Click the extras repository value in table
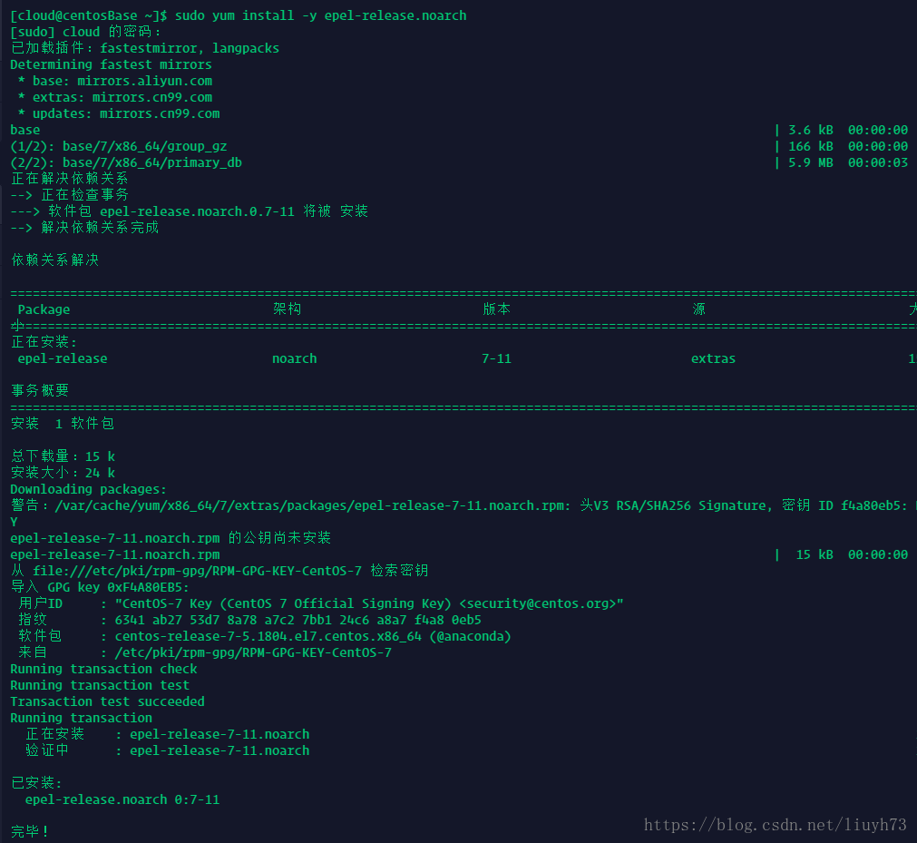This screenshot has height=843, width=917. (714, 358)
